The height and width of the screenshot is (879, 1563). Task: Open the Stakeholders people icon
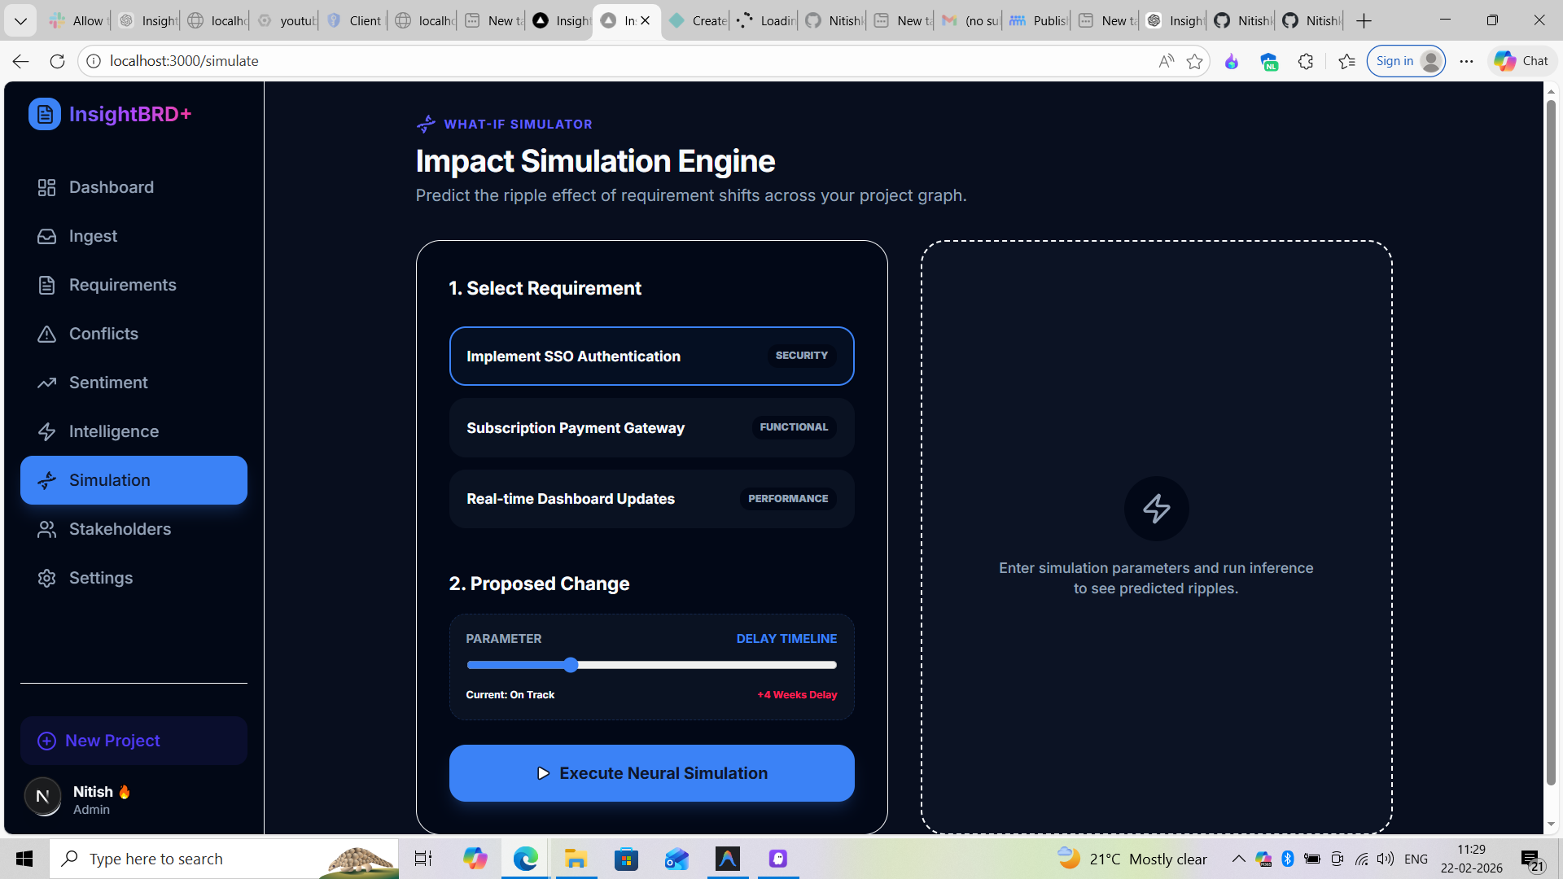47,529
